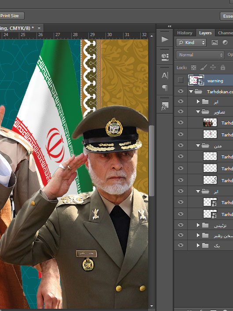Screen dimensions: 233x311
Task: Collapse the Tarhdokan.co group
Action: pos(191,91)
